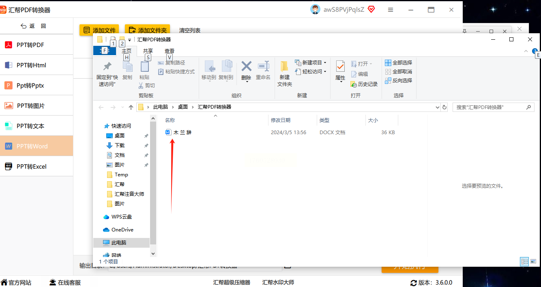Viewport: 541px width, 287px height.
Task: Click the 复制 ribbon button
Action: click(127, 70)
